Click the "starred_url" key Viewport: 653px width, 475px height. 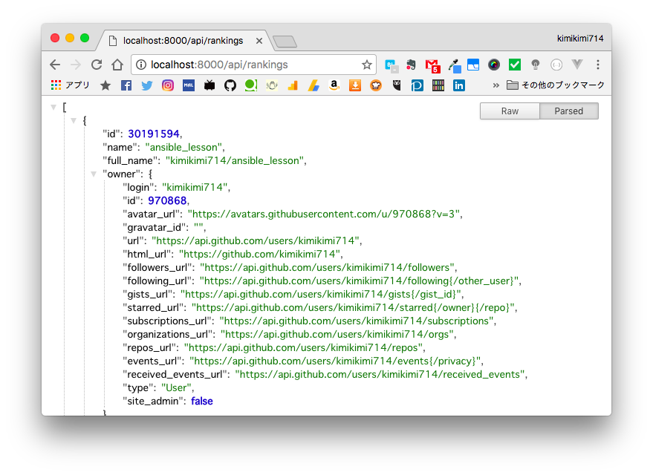153,307
